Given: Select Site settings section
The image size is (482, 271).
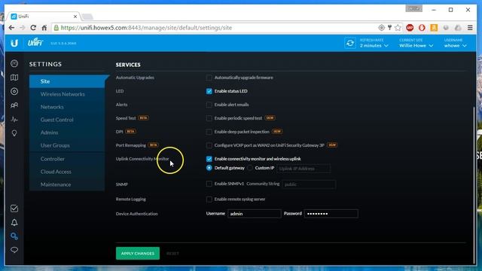Looking at the screenshot, I should pyautogui.click(x=67, y=81).
